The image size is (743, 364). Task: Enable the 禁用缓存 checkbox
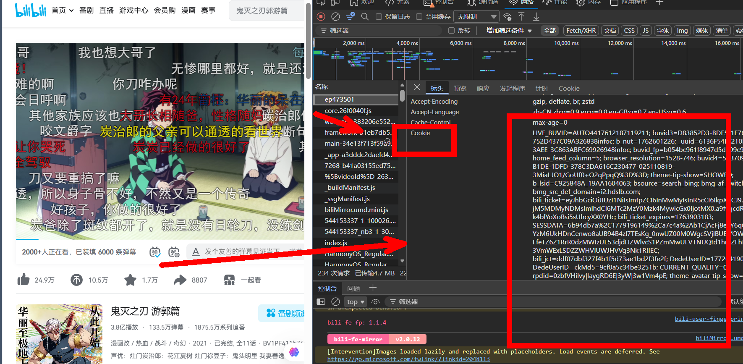point(419,17)
